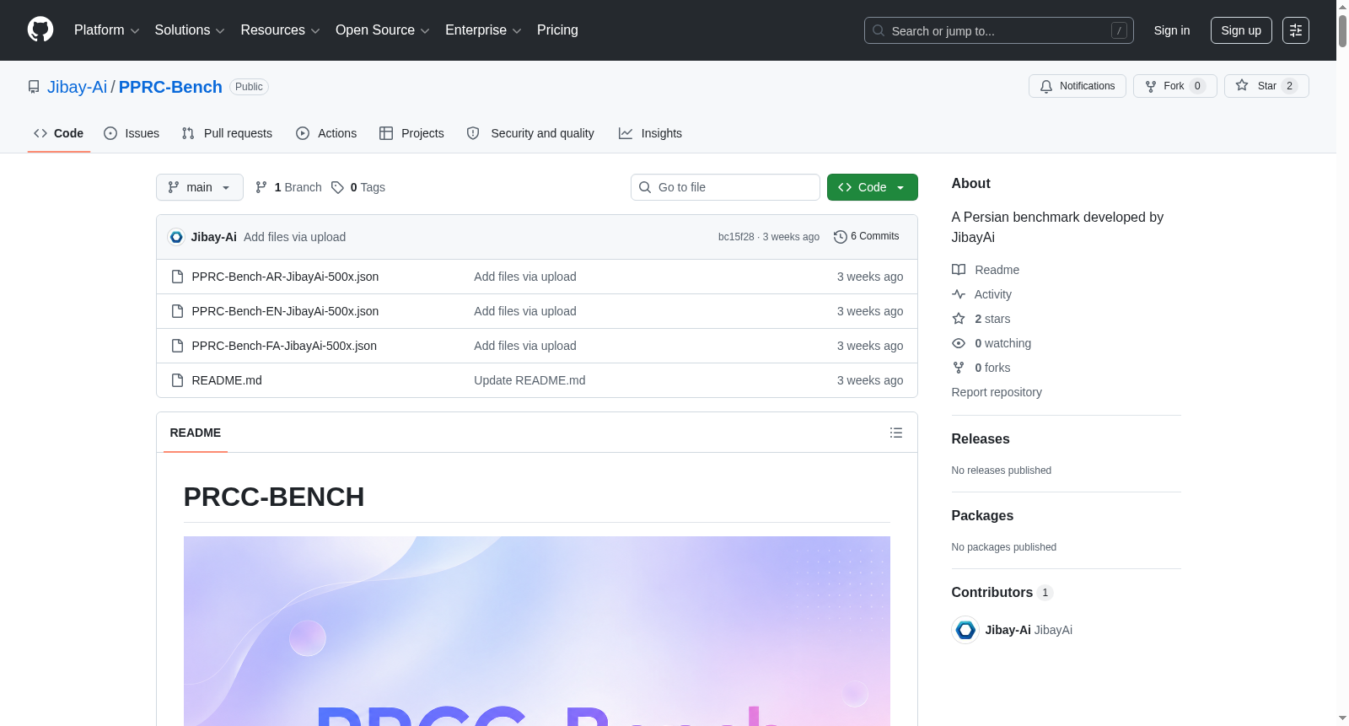1349x726 pixels.
Task: Star the PPRC-Bench repository
Action: click(1266, 86)
